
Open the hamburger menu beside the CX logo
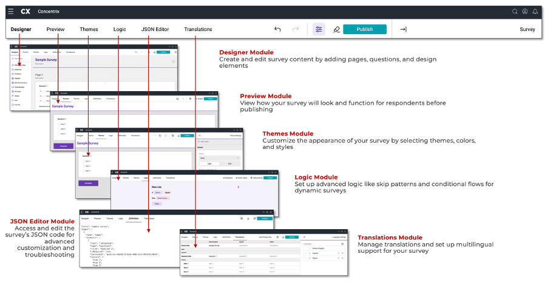[11, 11]
